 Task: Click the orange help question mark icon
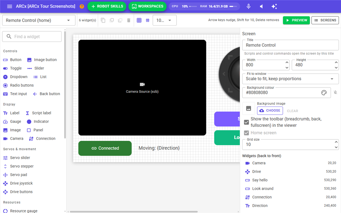[x=82, y=6]
